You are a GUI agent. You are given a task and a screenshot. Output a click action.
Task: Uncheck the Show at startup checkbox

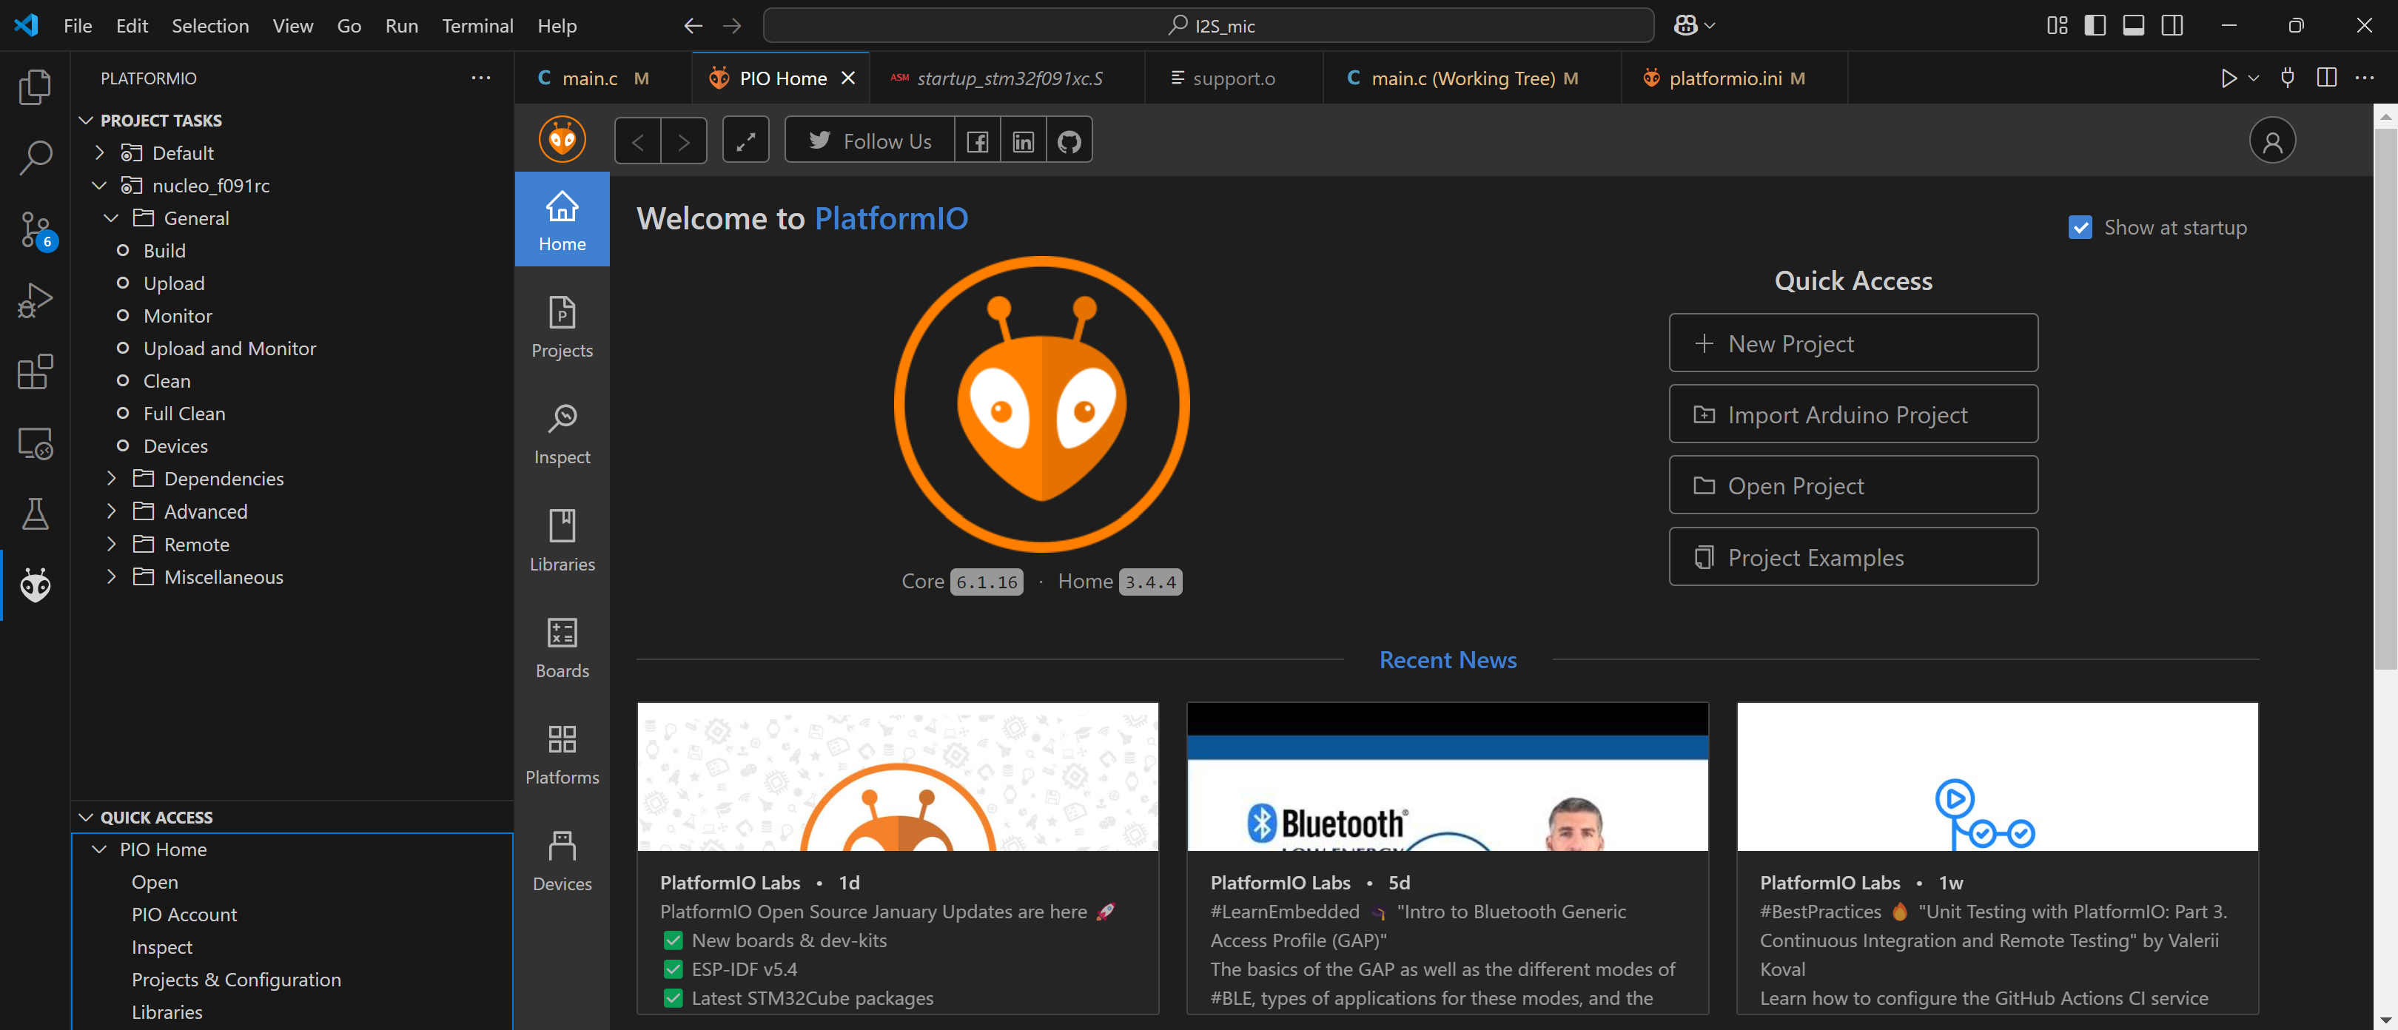(2080, 228)
